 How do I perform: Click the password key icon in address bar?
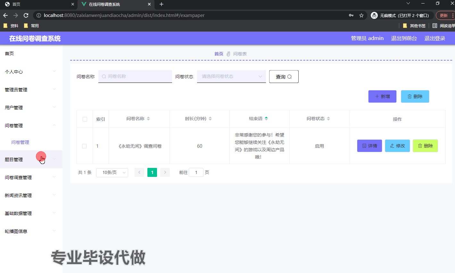click(351, 15)
